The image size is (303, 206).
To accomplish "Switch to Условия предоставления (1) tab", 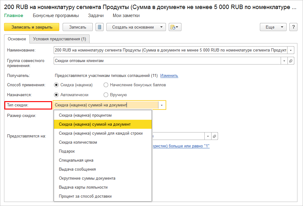I will point(60,39).
